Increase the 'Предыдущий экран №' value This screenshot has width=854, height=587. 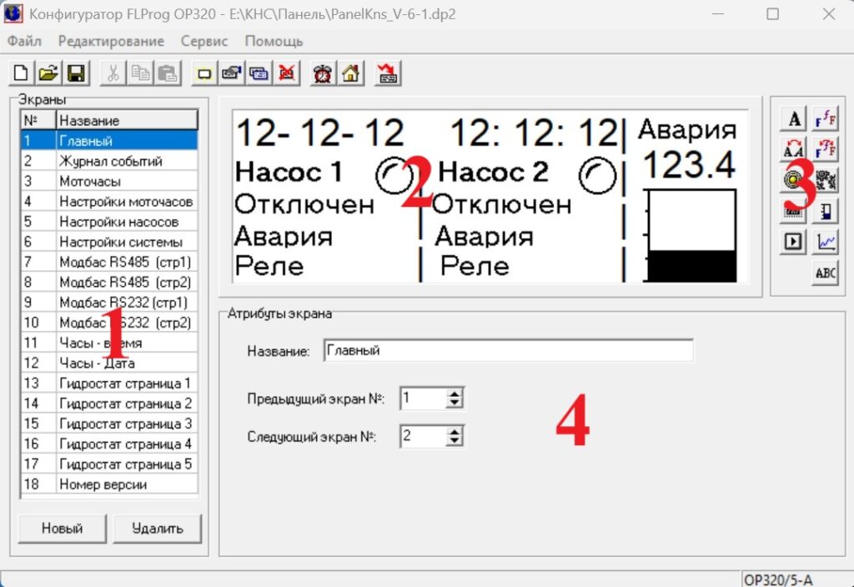click(455, 394)
